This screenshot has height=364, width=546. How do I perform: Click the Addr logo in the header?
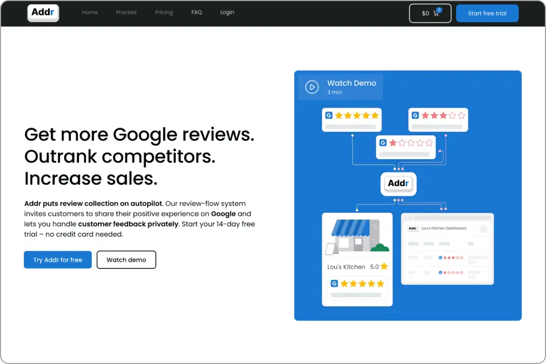coord(43,13)
